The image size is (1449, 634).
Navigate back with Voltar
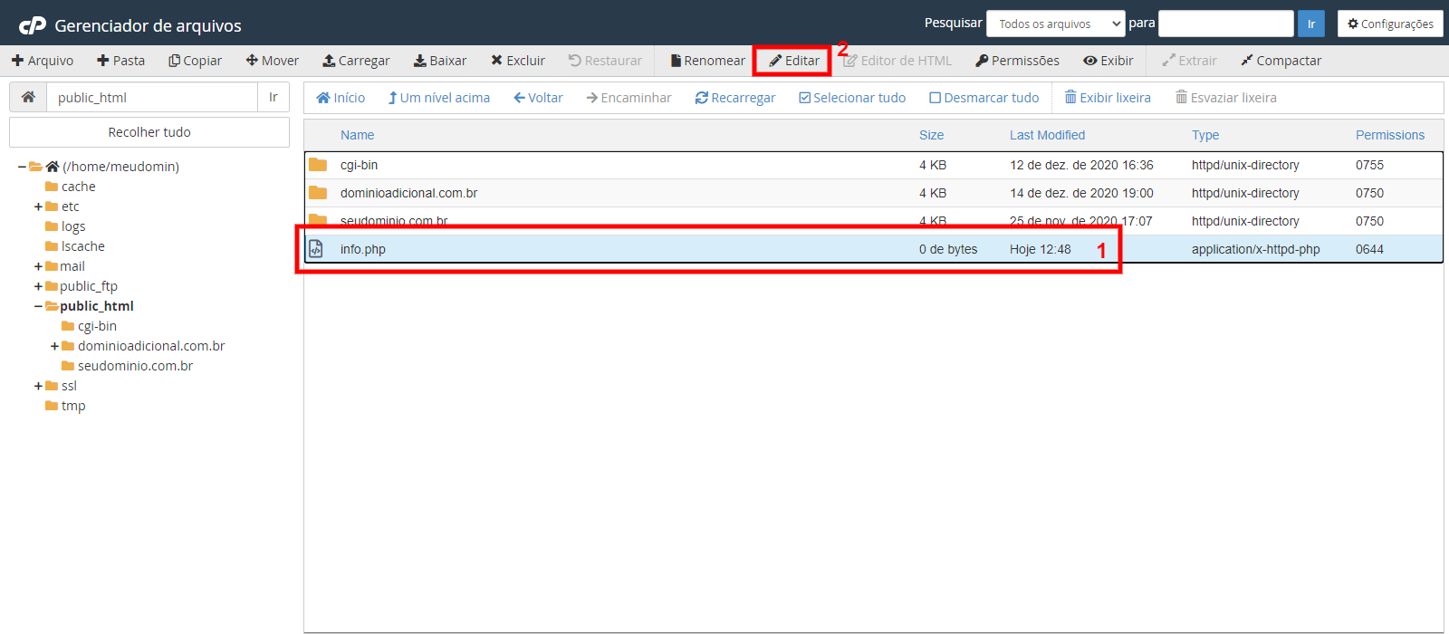click(x=538, y=98)
